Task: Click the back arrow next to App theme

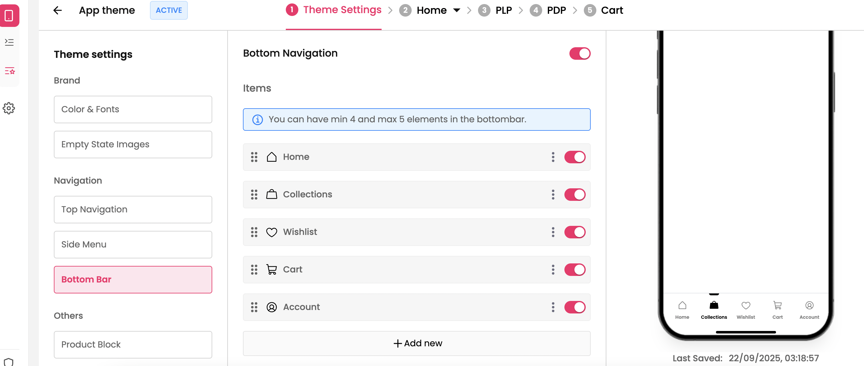Action: [58, 10]
